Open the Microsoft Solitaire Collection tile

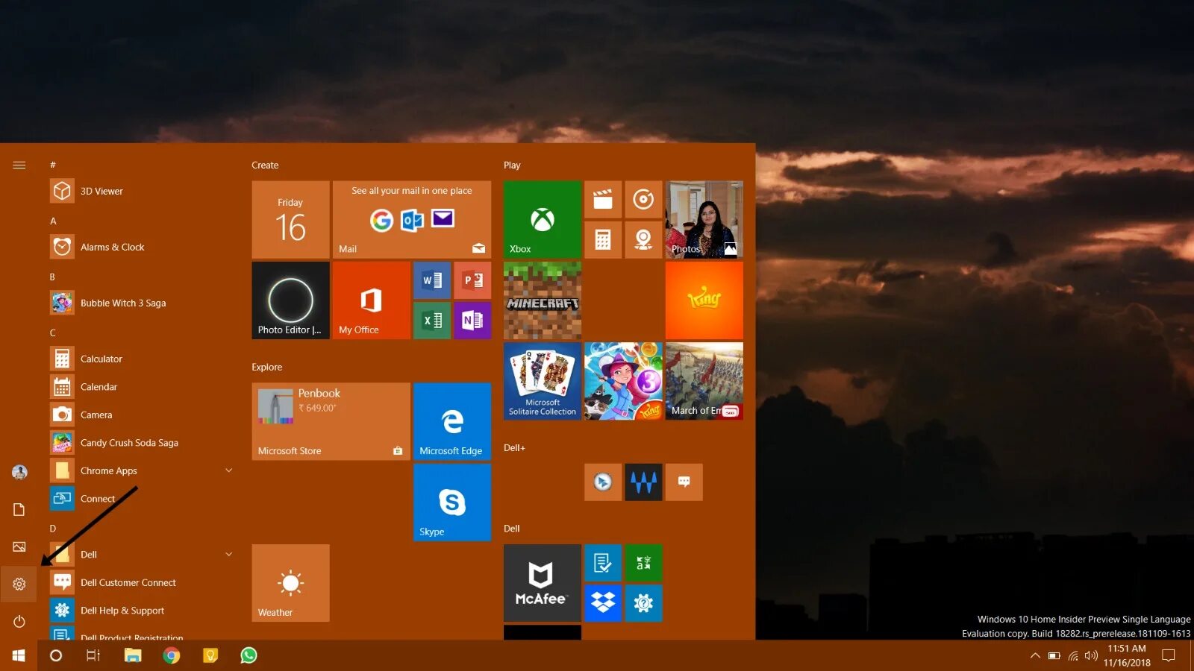point(543,381)
